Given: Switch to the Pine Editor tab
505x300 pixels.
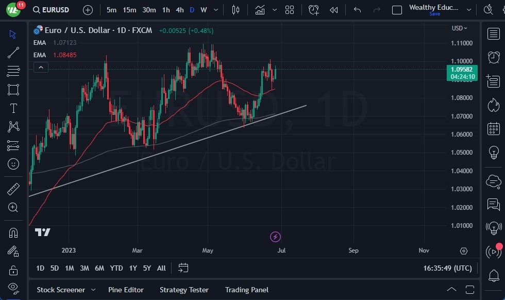Looking at the screenshot, I should [126, 290].
